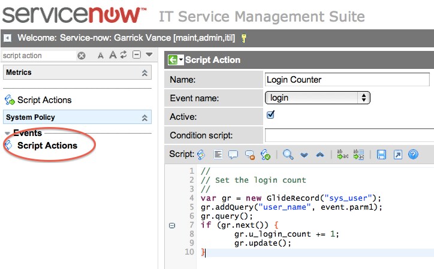Click the elevated privilege key icon
434x269 pixels.
point(243,38)
